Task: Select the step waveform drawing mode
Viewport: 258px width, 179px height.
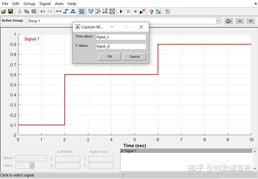Action: 66,11
